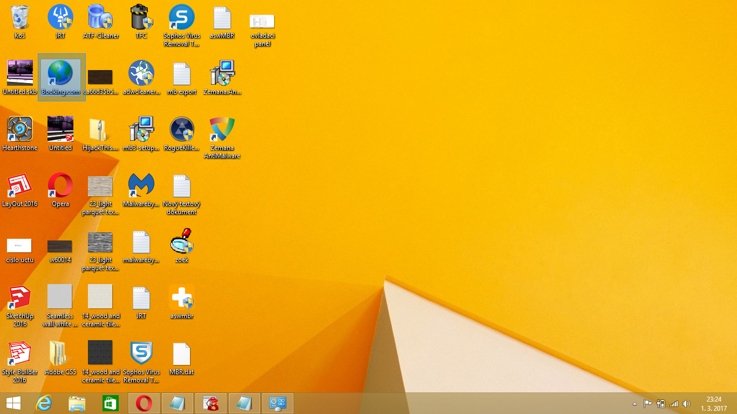Select the HijackThis zip archive
The width and height of the screenshot is (737, 414).
coord(100,130)
